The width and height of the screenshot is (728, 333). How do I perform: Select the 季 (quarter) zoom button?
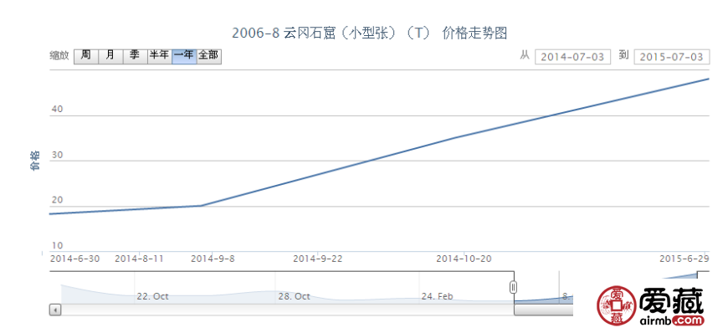(x=135, y=56)
